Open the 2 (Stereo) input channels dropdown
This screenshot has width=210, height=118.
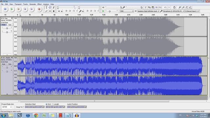(x=192, y=11)
